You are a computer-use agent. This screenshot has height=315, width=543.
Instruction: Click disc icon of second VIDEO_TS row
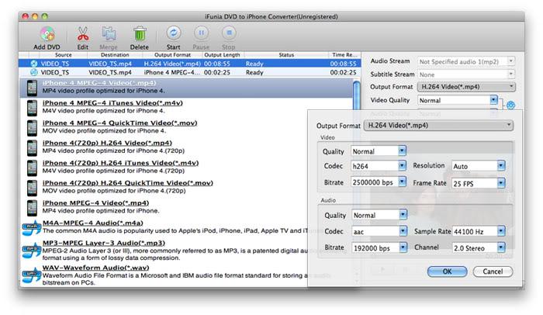coord(34,72)
